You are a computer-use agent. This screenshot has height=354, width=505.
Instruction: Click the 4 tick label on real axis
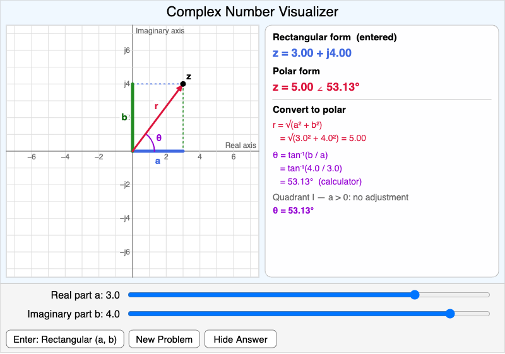pos(199,157)
